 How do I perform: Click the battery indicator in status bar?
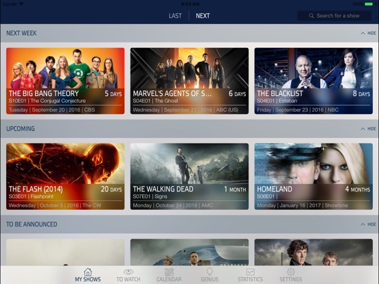(369, 4)
